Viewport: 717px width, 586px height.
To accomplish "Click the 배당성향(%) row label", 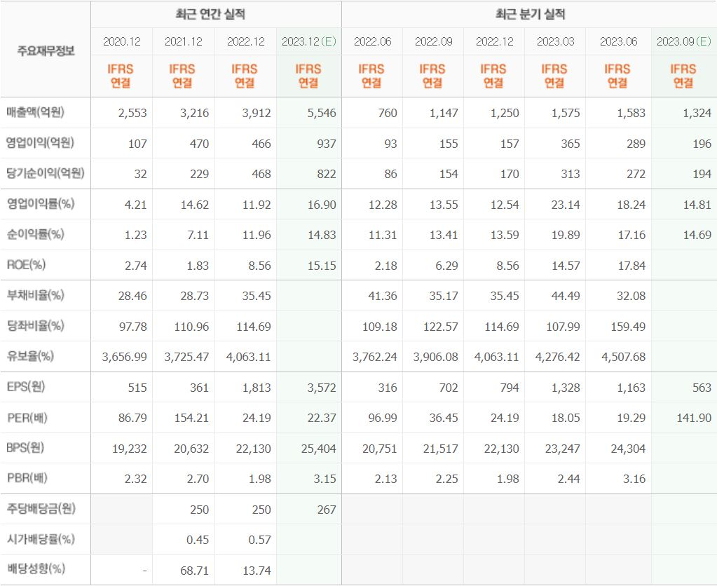I will point(36,569).
